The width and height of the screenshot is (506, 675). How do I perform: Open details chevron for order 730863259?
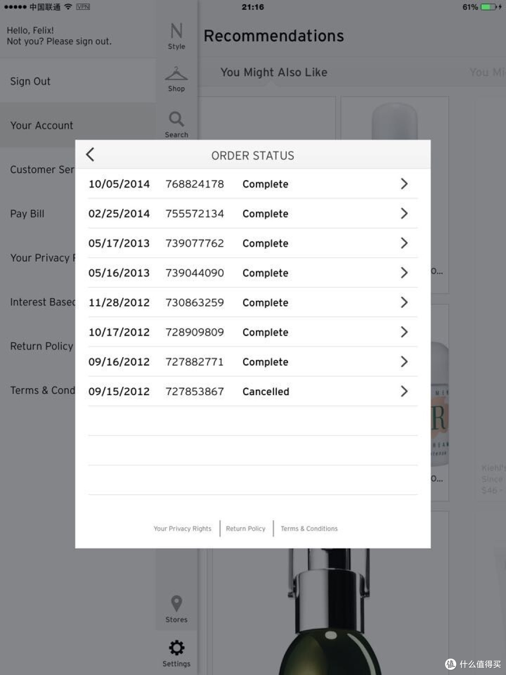pyautogui.click(x=404, y=302)
